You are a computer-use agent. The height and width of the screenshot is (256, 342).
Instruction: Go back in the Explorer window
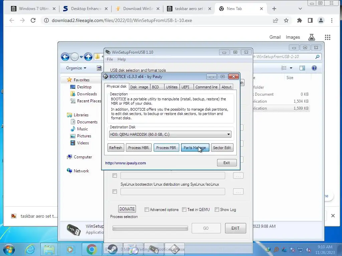tap(65, 57)
